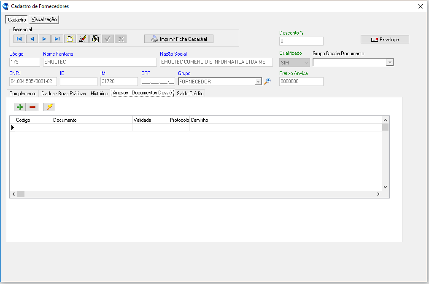
Task: Remove a document with the red minus
Action: [32, 107]
